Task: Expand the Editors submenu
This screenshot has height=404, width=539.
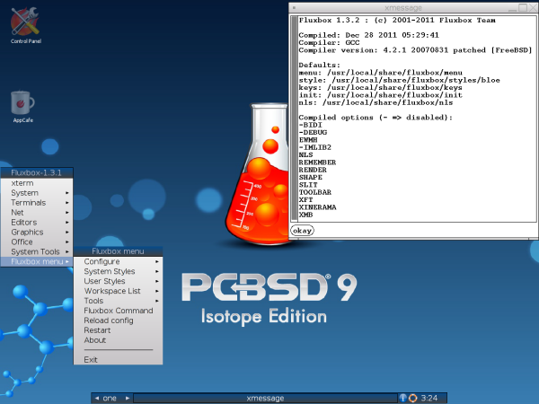Action: coord(37,223)
